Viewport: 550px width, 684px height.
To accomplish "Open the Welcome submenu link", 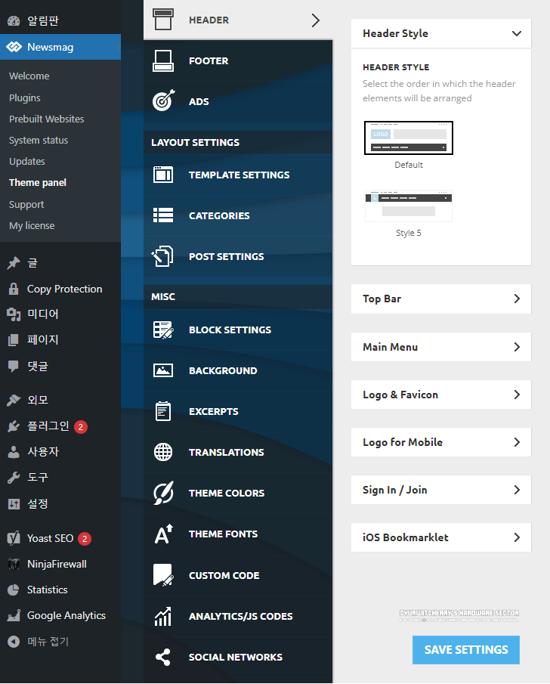I will tap(29, 76).
